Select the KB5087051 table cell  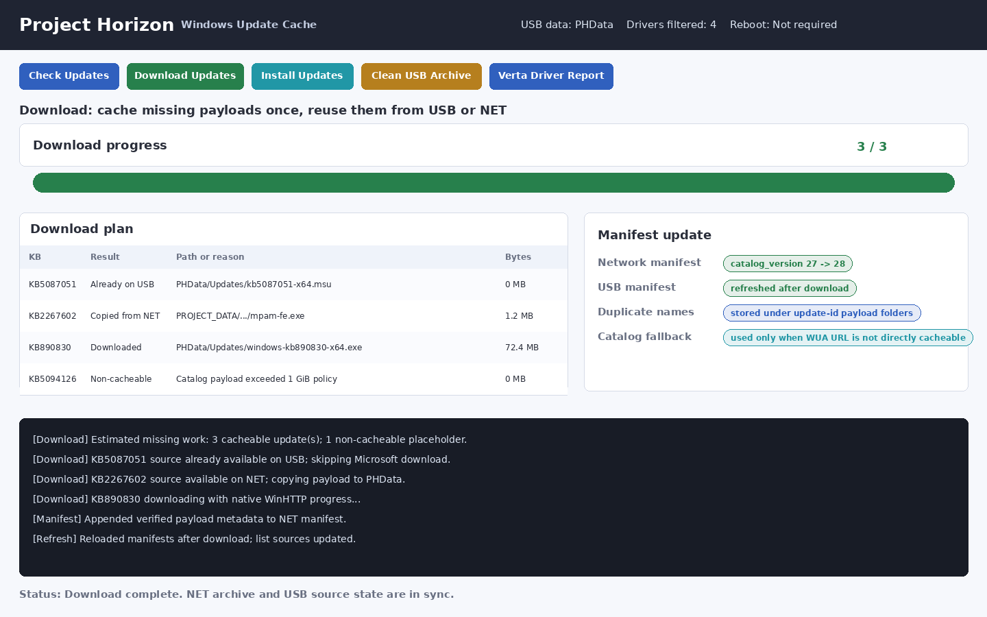[53, 285]
